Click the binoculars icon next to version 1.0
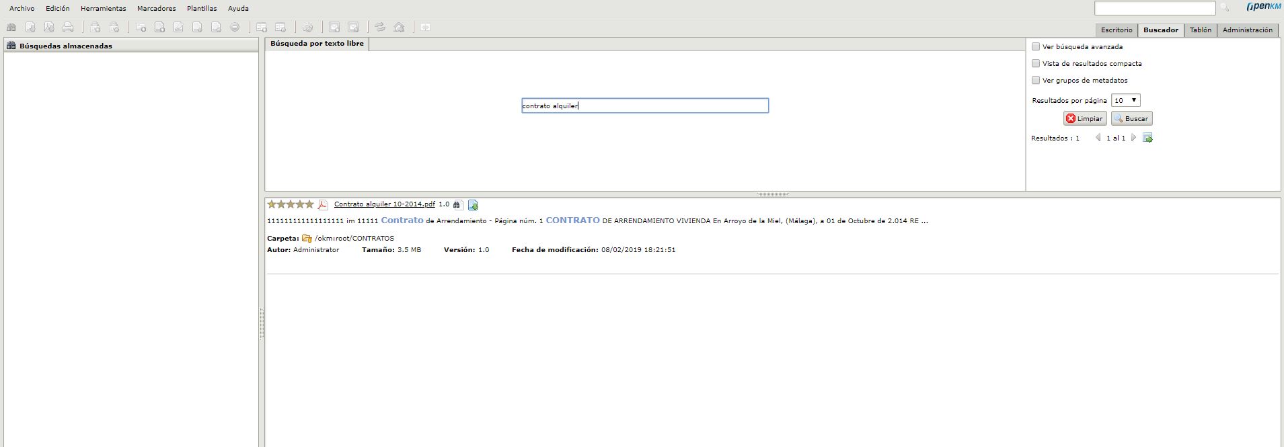Screen dimensions: 1284x447 pyautogui.click(x=457, y=205)
